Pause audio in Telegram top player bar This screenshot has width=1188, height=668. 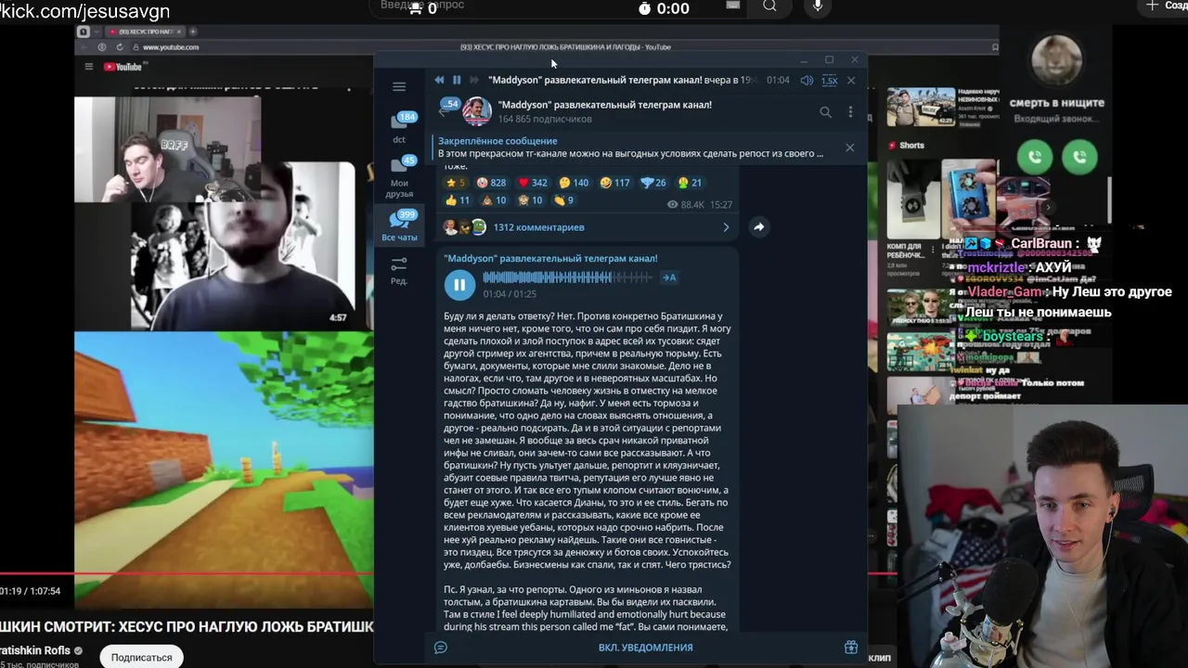(x=457, y=80)
